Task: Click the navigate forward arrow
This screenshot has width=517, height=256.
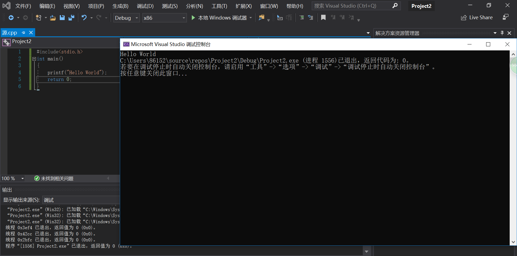Action: (25, 18)
